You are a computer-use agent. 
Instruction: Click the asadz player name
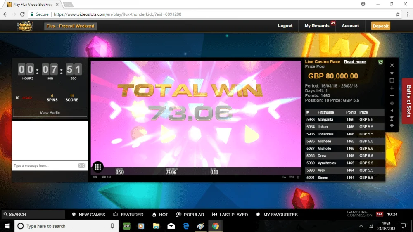[27, 98]
